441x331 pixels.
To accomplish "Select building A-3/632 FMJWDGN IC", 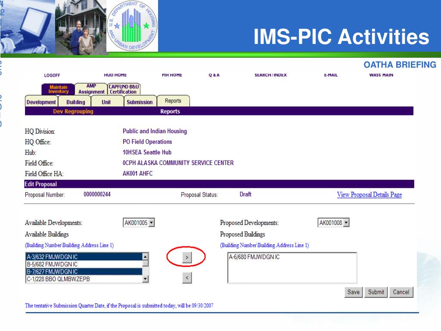I will 84,257.
